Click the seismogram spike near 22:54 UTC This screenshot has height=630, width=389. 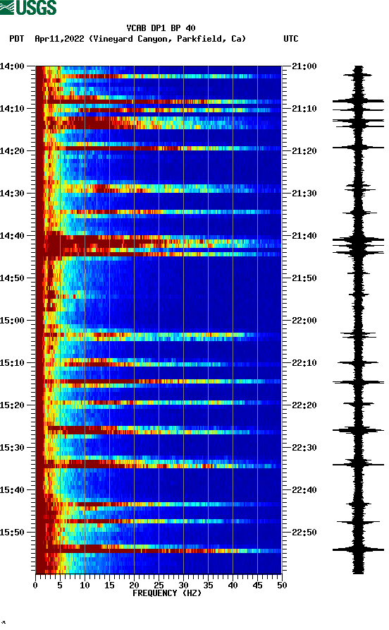tap(358, 549)
